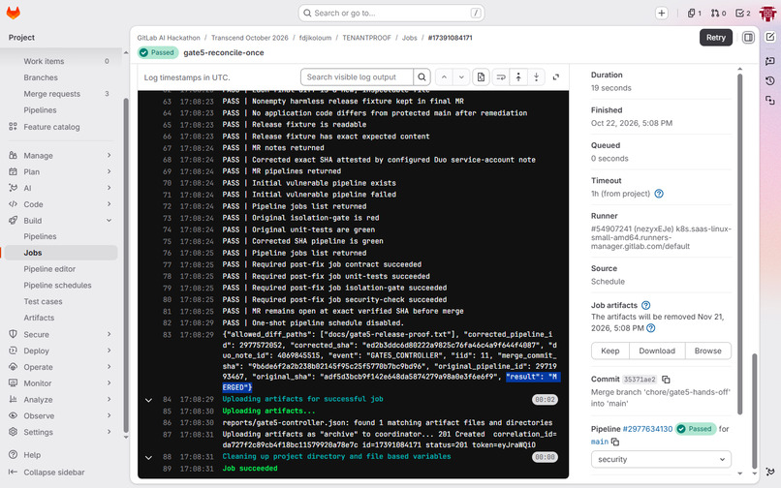The height and width of the screenshot is (488, 781).
Task: View merge requests counter icon
Action: (718, 13)
